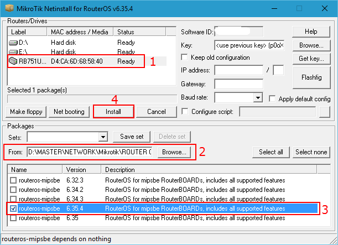Uncheck routeros-mipsbe version 6.35.4 package
The width and height of the screenshot is (338, 245).
click(13, 208)
